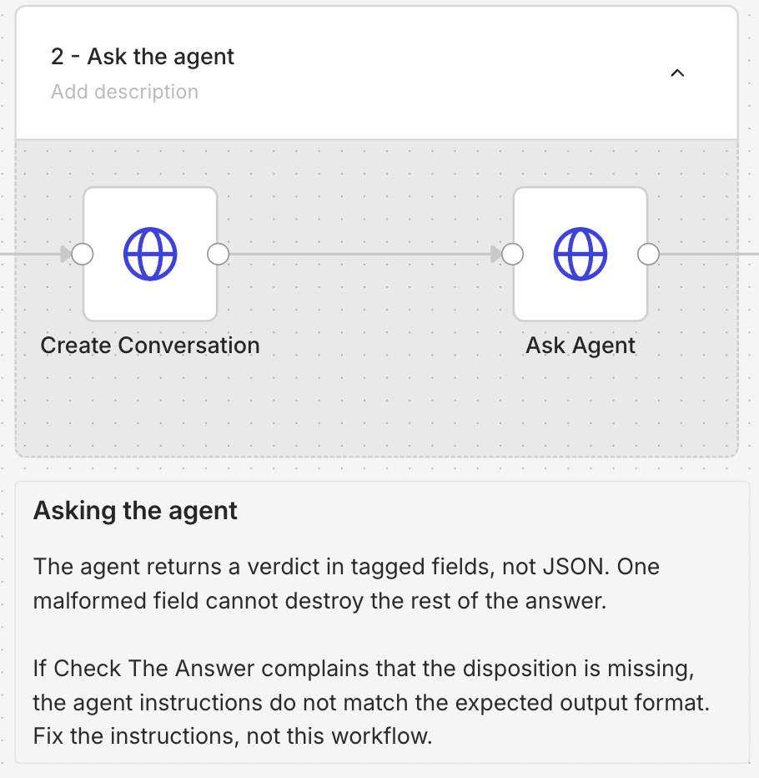Click the "Asking the agent" note heading
This screenshot has height=778, width=759.
pyautogui.click(x=135, y=511)
